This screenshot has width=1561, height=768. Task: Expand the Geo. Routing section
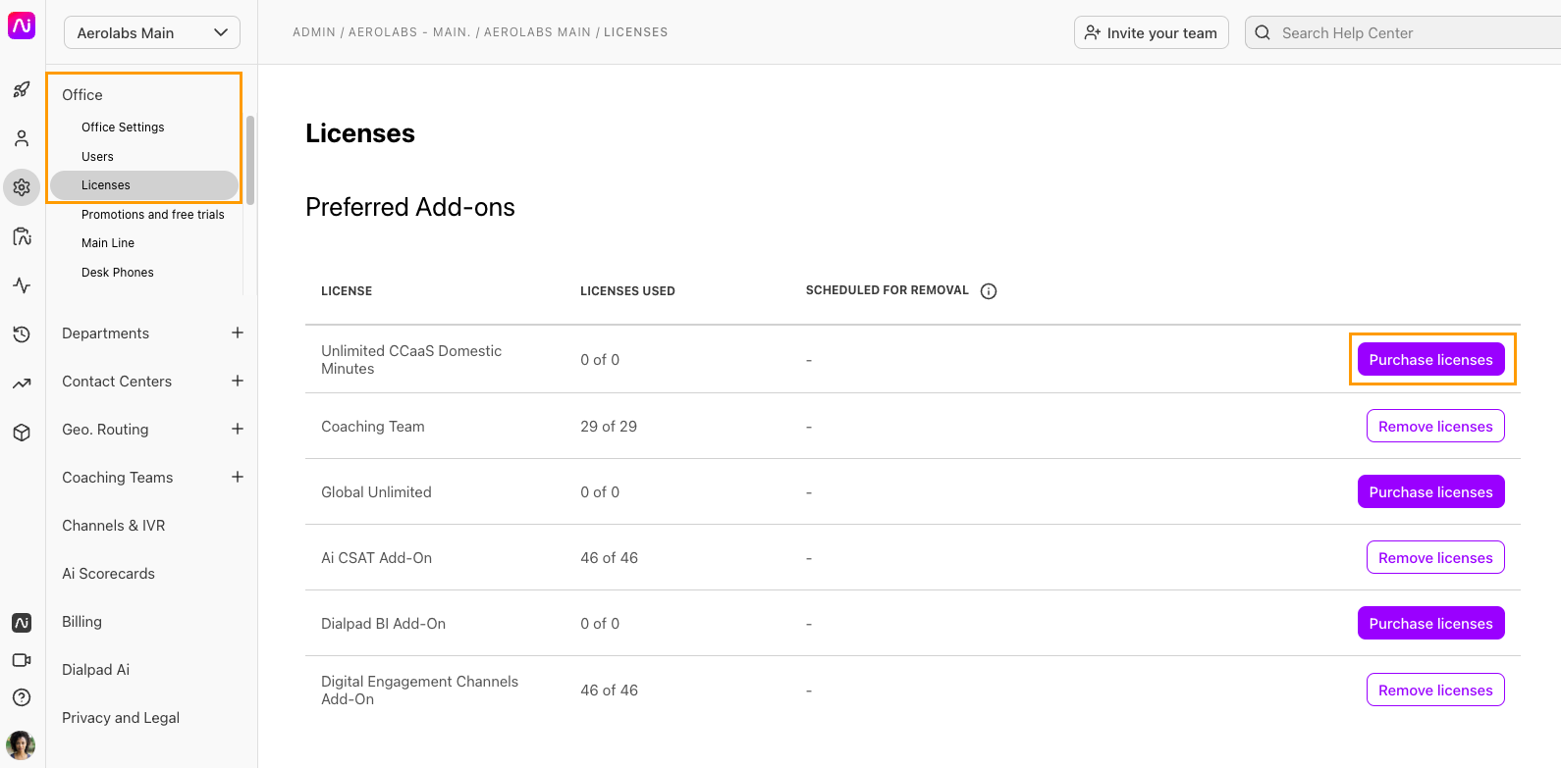pos(105,430)
